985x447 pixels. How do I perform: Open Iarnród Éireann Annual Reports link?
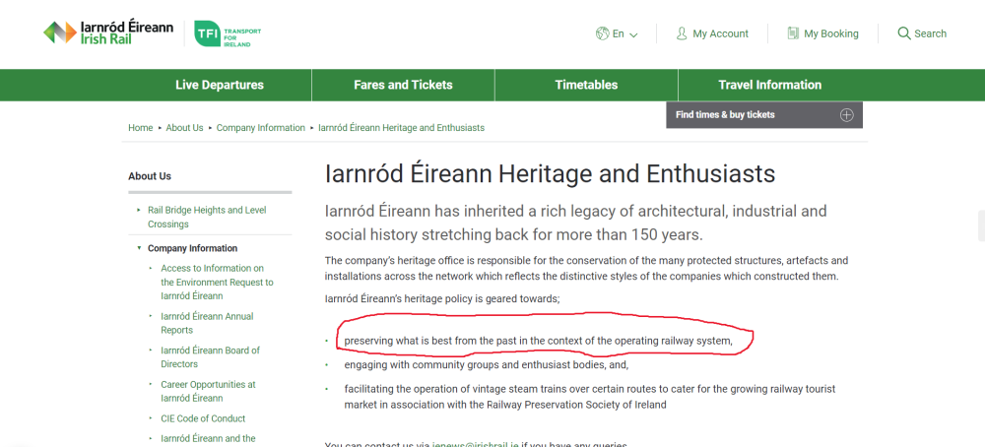click(x=207, y=323)
